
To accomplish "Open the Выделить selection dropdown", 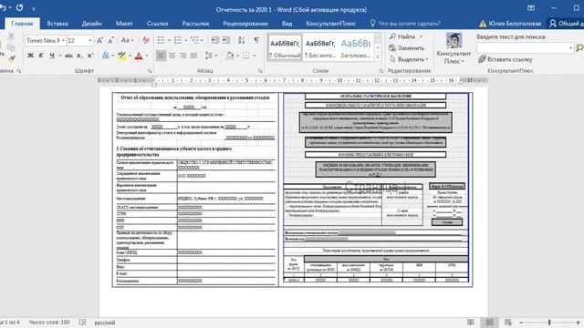I will pos(410,59).
